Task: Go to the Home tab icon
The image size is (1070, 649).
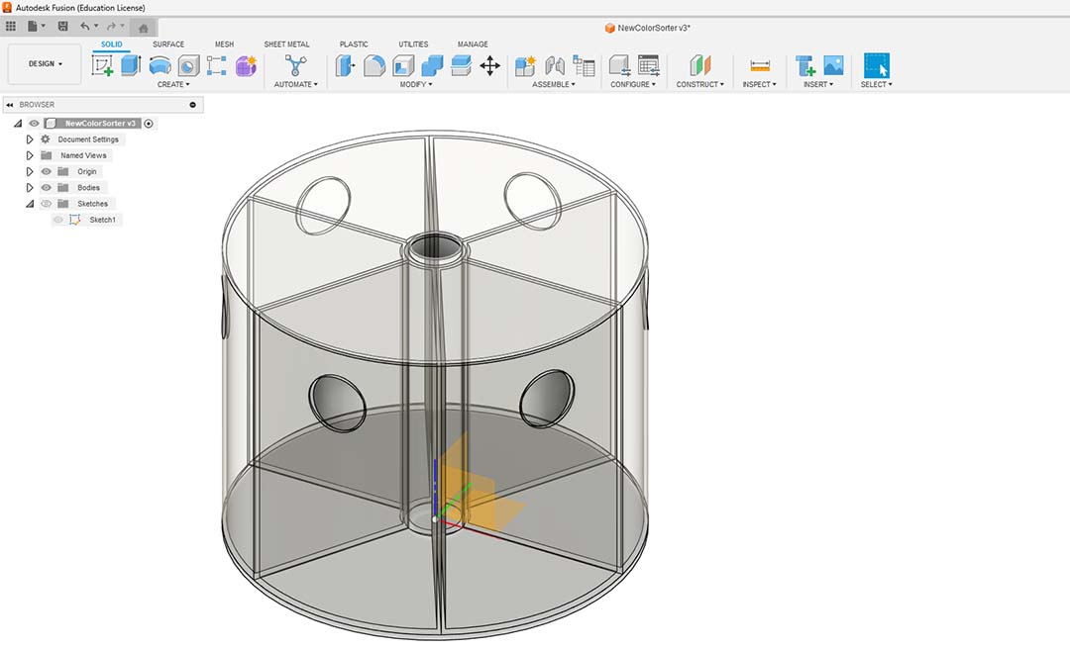Action: [144, 28]
